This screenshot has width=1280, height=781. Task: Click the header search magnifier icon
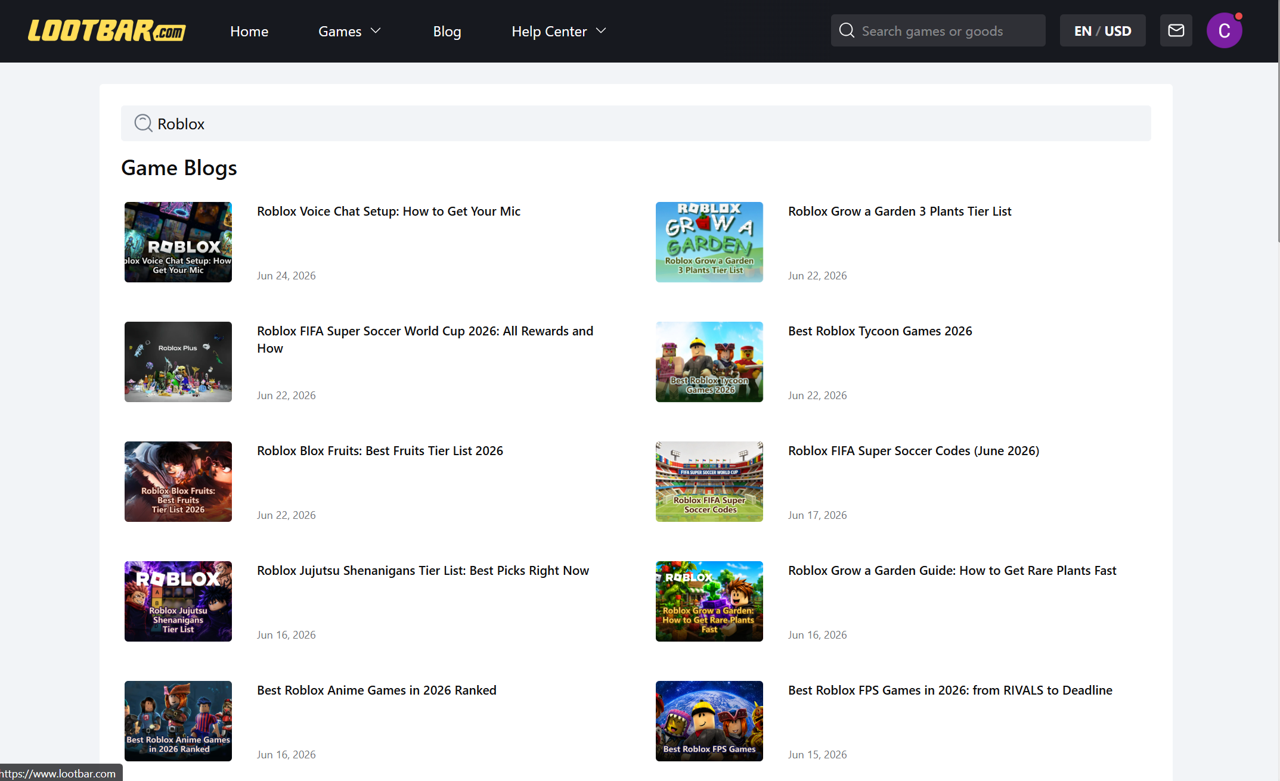coord(847,30)
